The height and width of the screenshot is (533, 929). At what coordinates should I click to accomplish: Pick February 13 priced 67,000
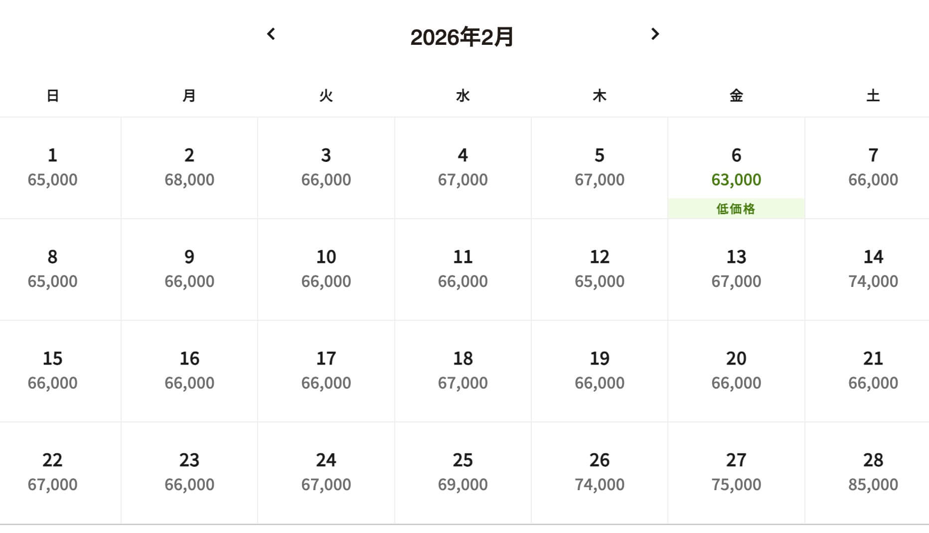click(736, 269)
